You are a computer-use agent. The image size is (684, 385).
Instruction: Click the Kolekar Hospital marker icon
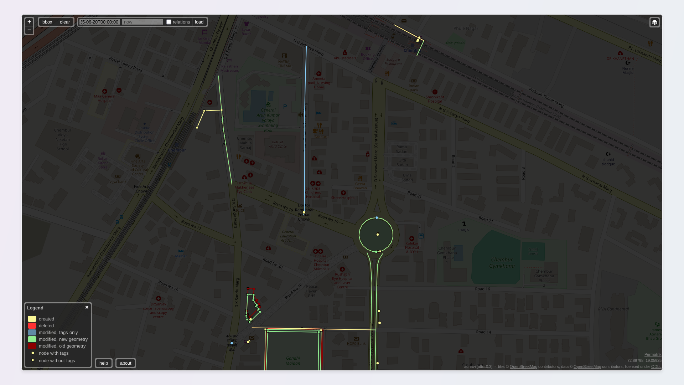click(x=412, y=238)
